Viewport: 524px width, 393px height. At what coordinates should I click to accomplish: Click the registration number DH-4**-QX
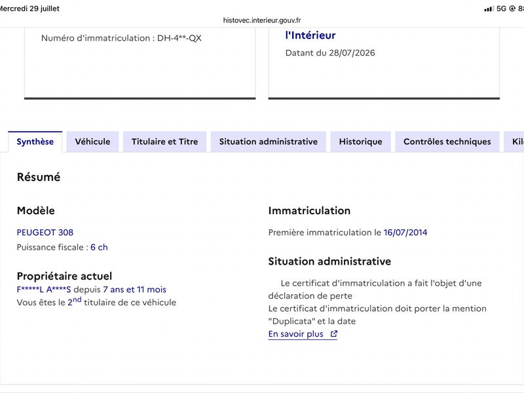[x=179, y=38]
